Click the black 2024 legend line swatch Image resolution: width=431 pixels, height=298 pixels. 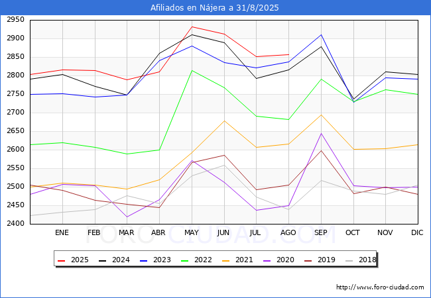pyautogui.click(x=103, y=260)
